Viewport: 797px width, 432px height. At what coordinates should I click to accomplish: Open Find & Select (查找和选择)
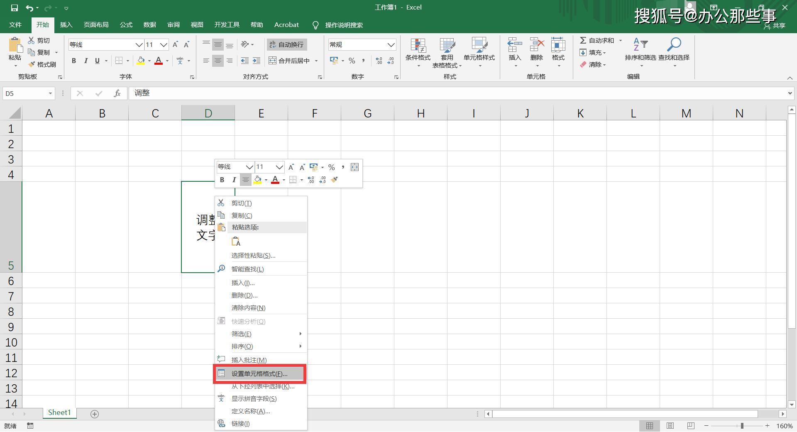tap(674, 53)
